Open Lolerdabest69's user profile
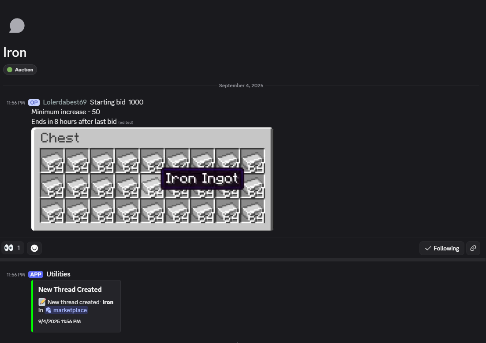Screen dimensions: 486x343 click(x=65, y=102)
